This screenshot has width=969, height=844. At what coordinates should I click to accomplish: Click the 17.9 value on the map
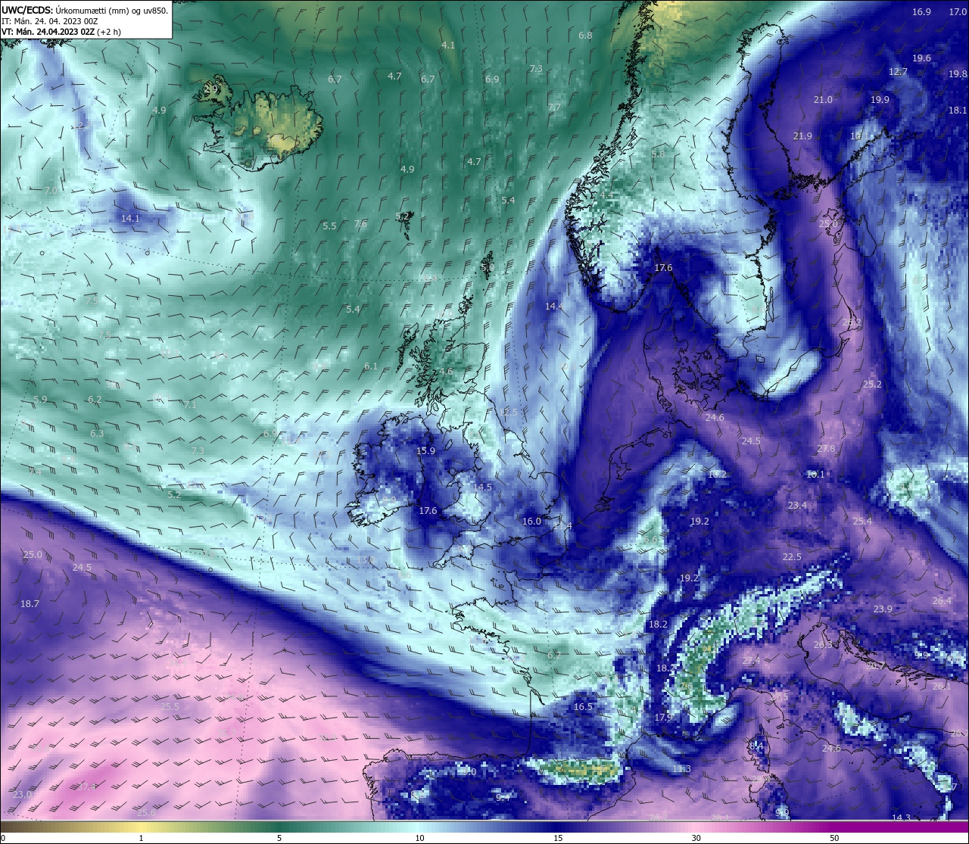coord(663,718)
